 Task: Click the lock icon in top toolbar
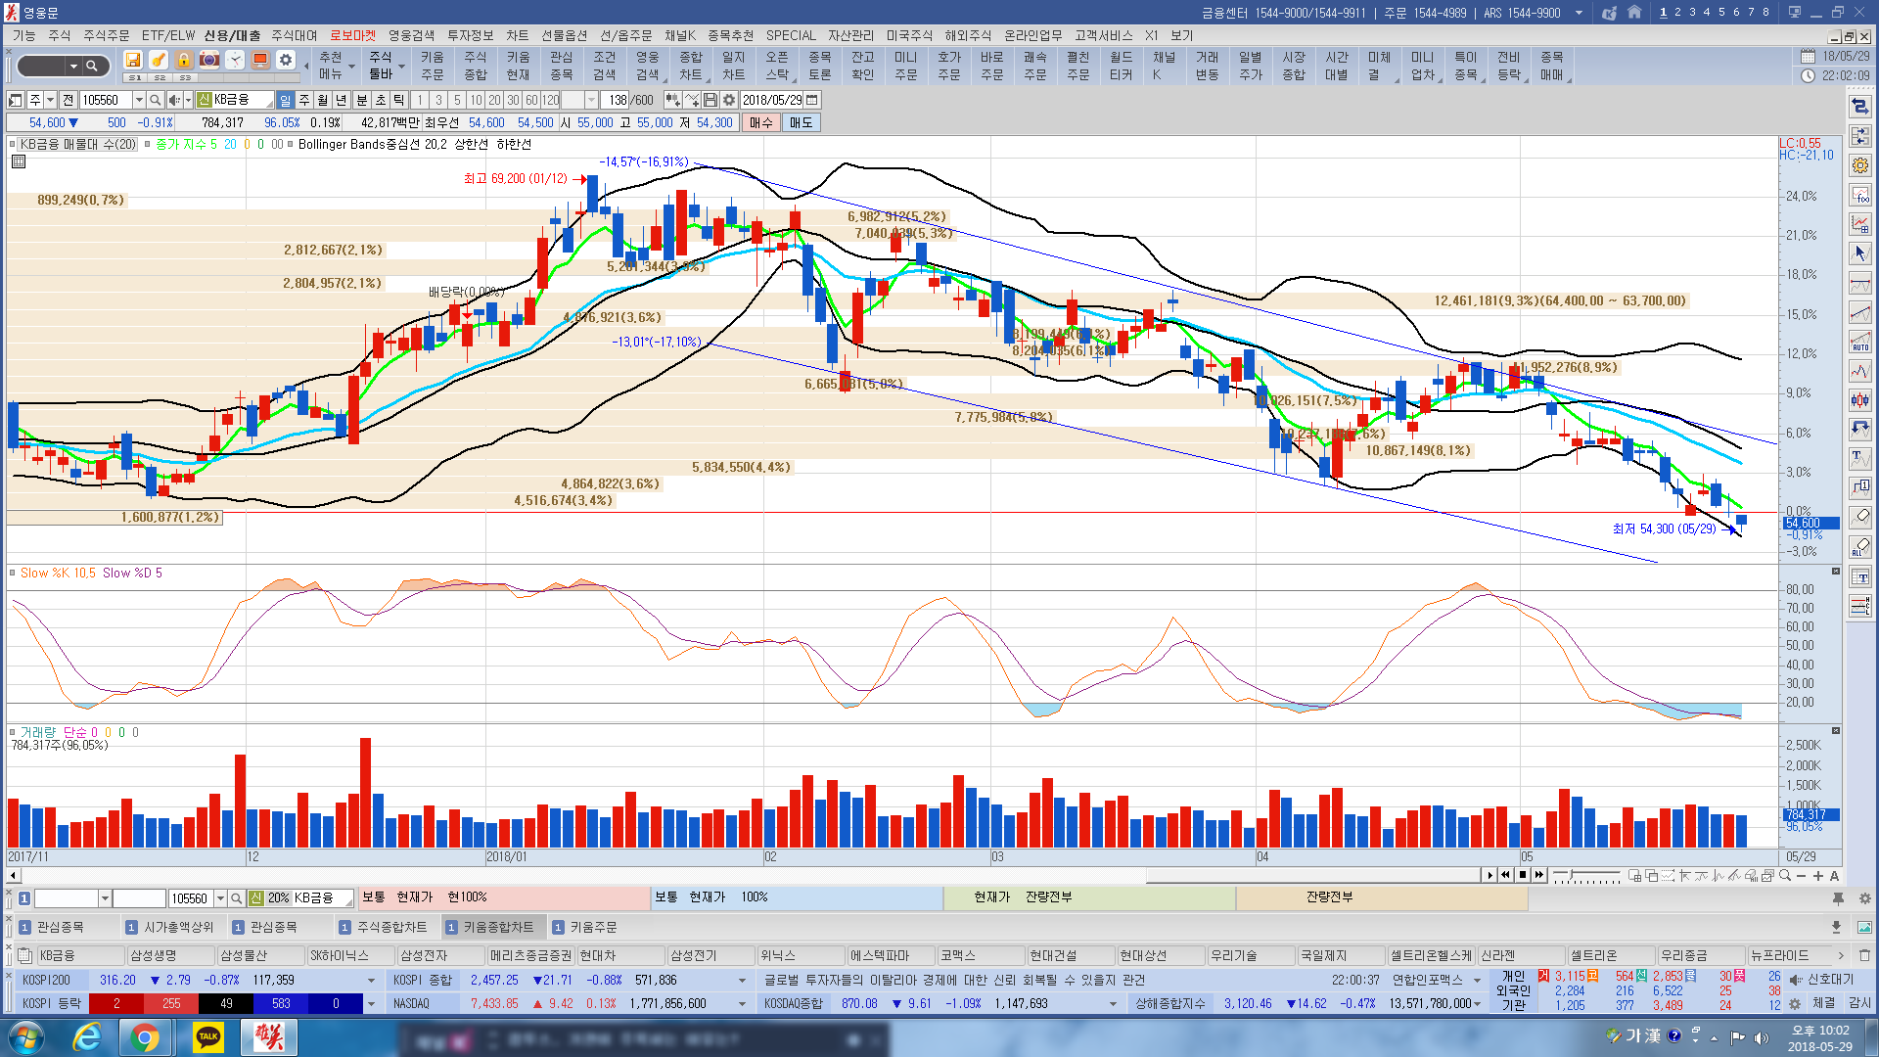(x=183, y=60)
